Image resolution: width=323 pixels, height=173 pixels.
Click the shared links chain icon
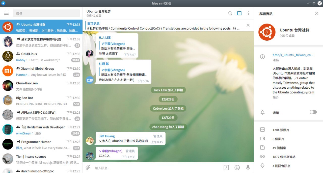[x=262, y=157]
